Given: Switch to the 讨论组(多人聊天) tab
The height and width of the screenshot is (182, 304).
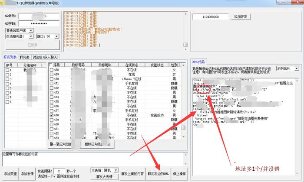Looking at the screenshot, I should point(45,57).
